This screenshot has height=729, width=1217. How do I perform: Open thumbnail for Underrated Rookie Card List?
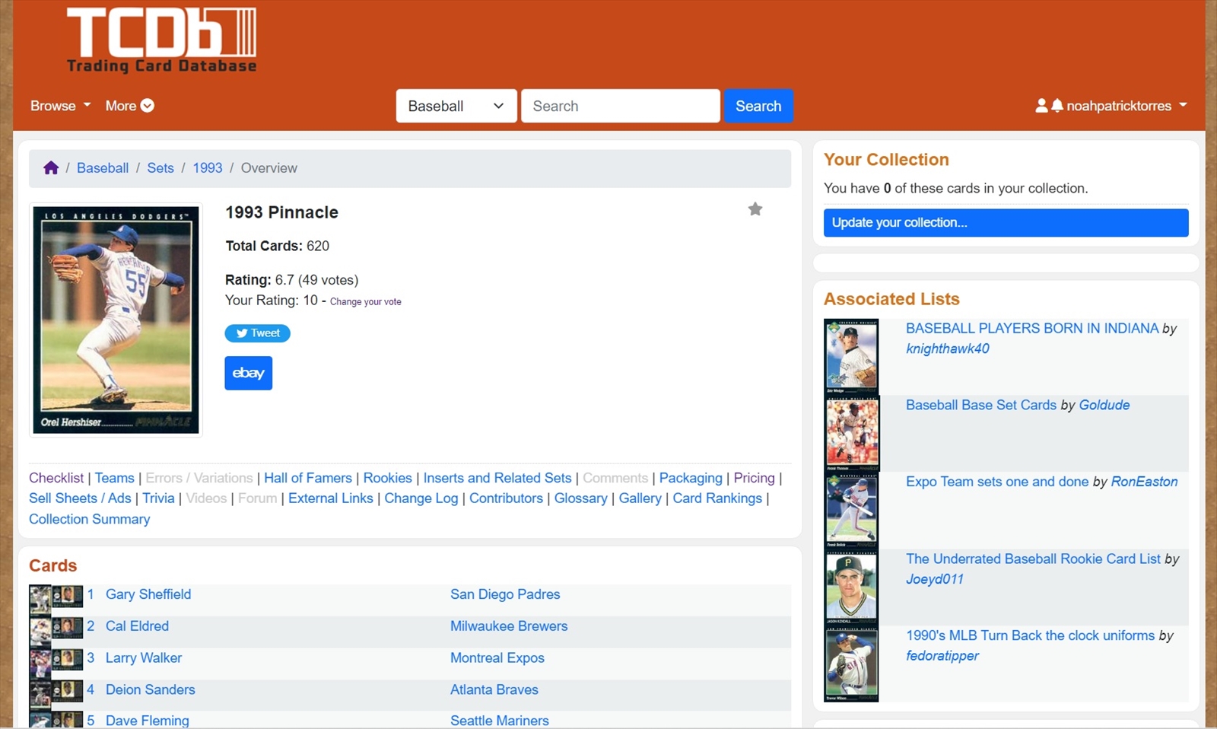[851, 587]
